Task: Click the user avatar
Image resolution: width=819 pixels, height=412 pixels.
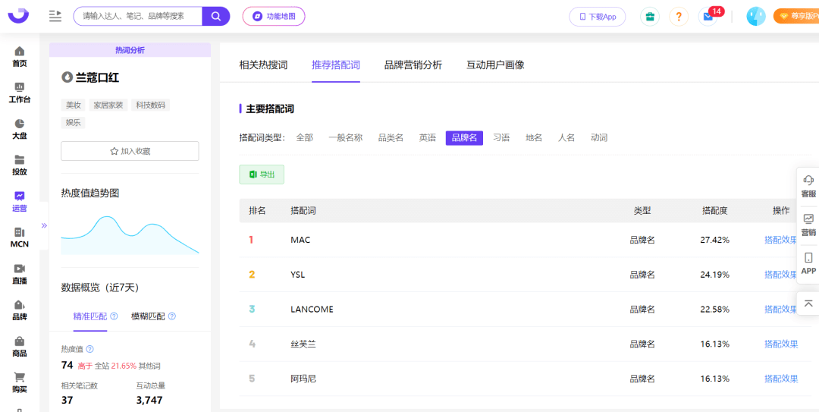Action: [756, 17]
